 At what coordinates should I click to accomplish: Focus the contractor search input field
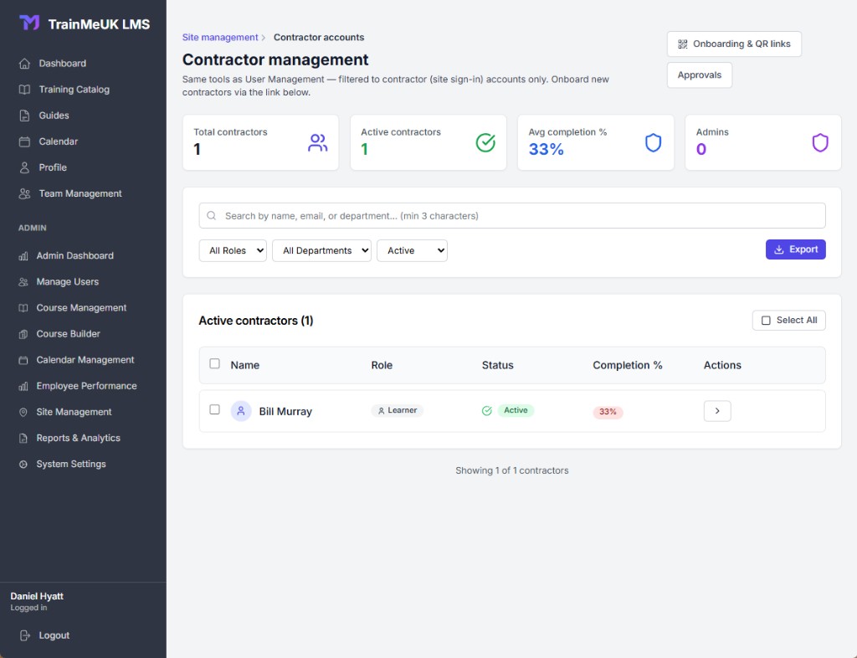pos(512,216)
